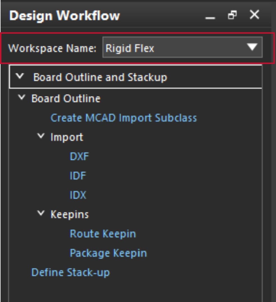This screenshot has height=302, width=276.
Task: Select the IDX import option
Action: pyautogui.click(x=78, y=195)
